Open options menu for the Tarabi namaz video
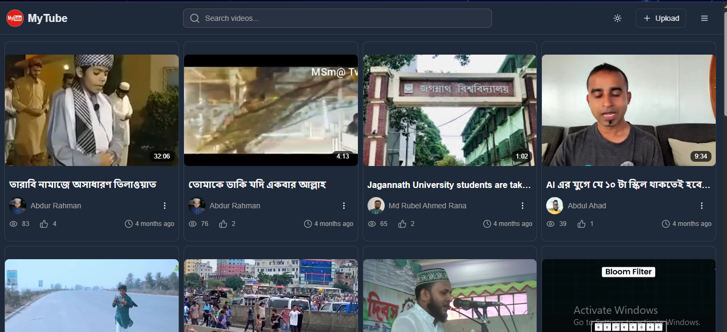 pyautogui.click(x=165, y=206)
